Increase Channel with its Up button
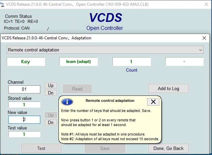212x155 pixels. (51, 85)
